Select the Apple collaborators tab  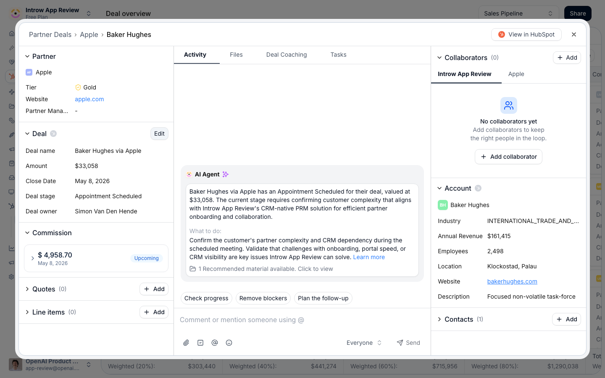(x=516, y=74)
